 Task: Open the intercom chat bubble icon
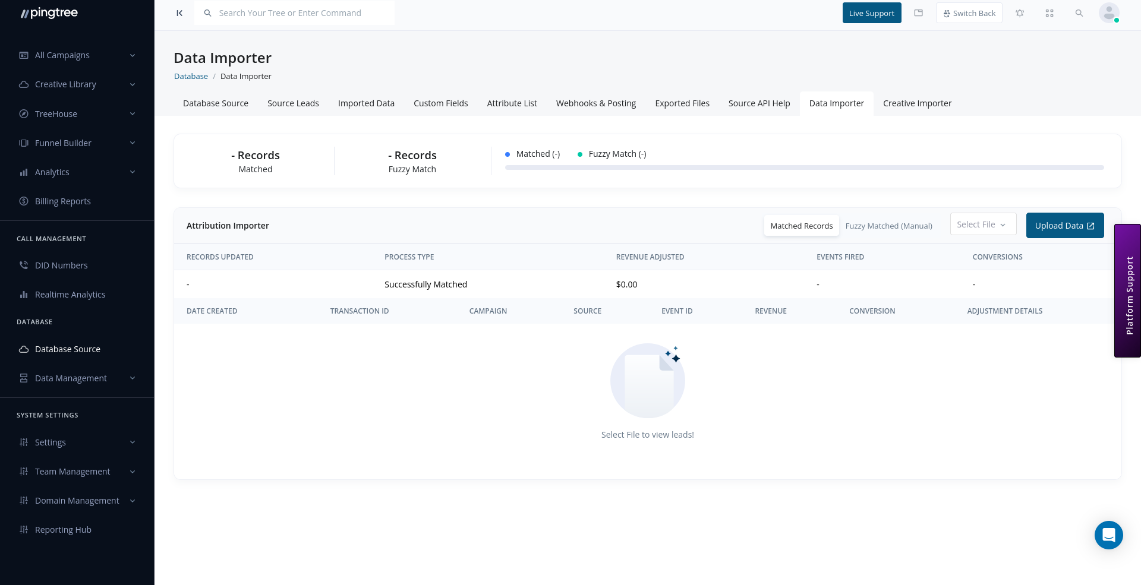point(1108,535)
